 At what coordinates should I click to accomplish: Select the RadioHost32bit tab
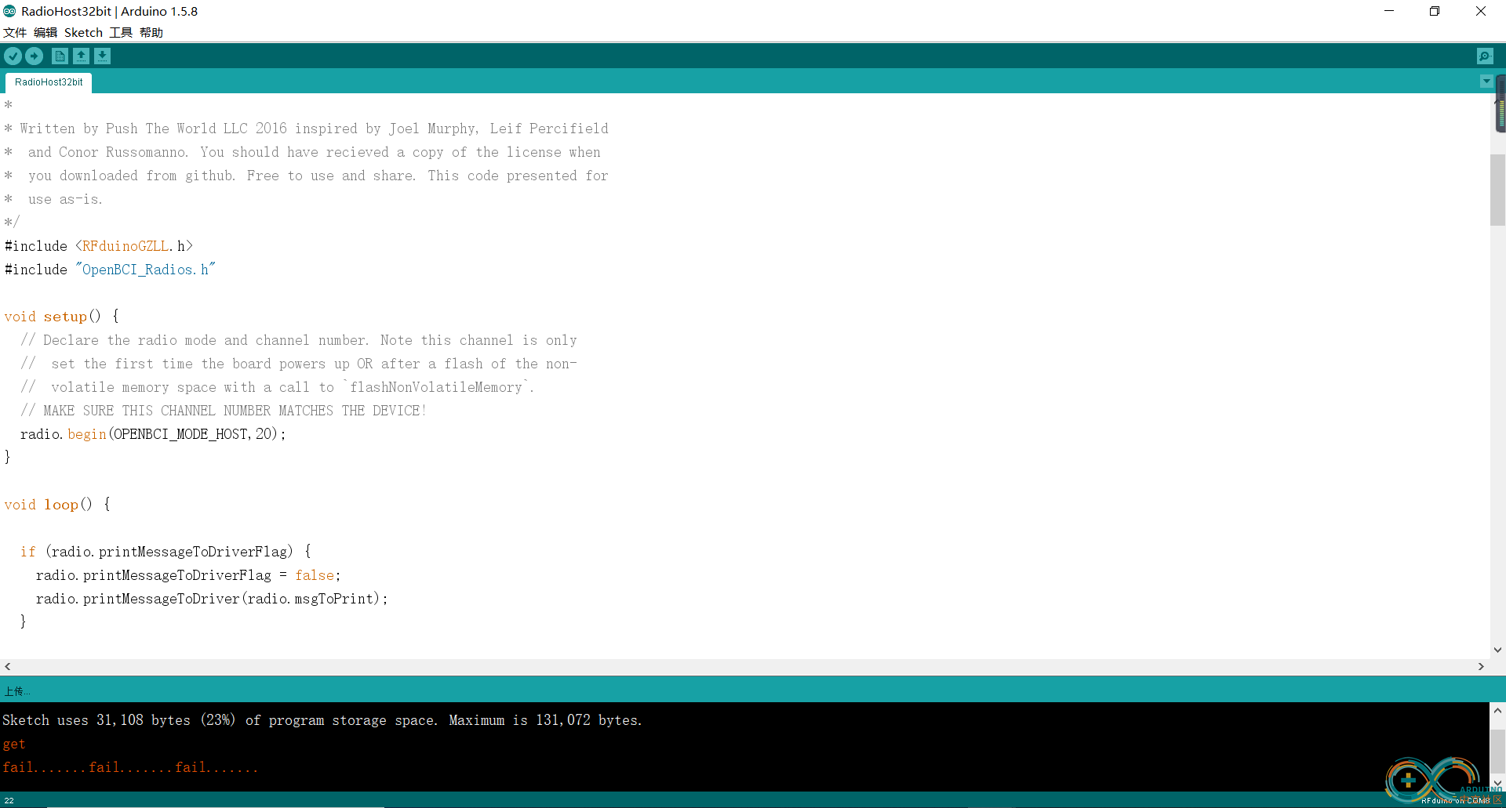[x=49, y=82]
